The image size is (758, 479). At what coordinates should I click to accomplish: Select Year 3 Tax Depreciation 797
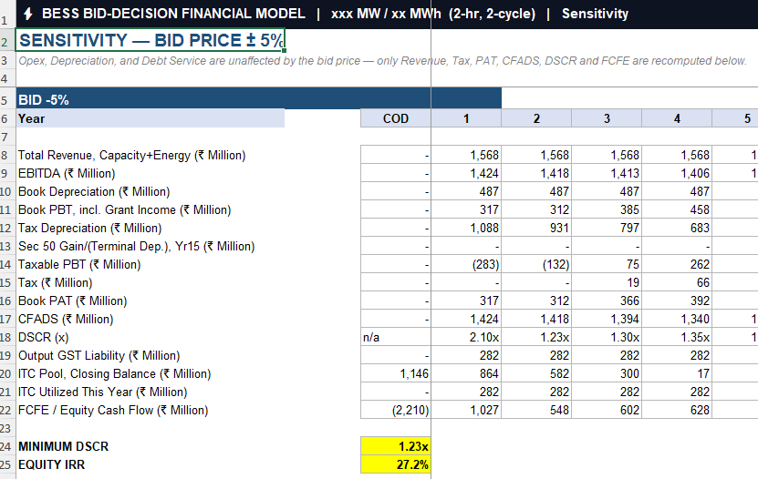(x=607, y=229)
